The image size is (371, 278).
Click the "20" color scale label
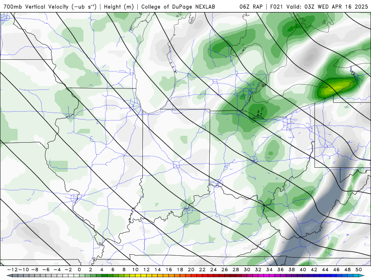[x=191, y=270]
